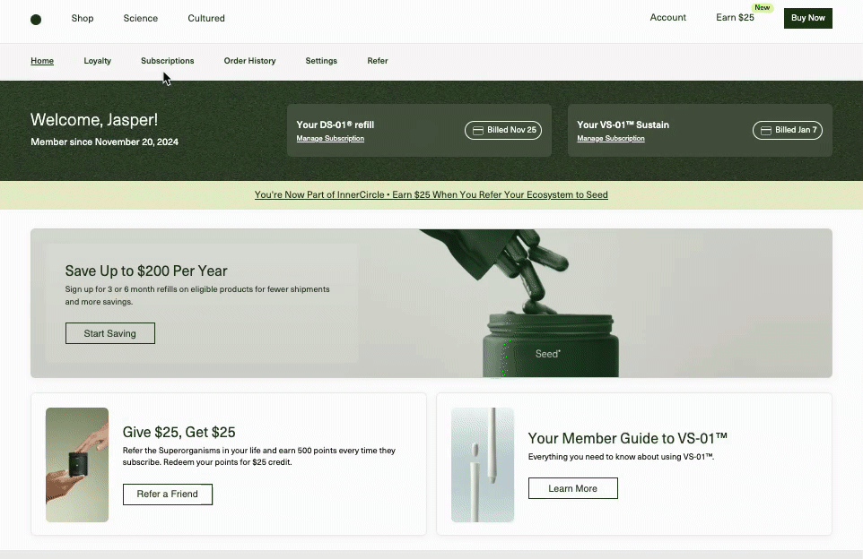Click 'Sign up for 3 or 6 month refills' text

[x=197, y=295]
